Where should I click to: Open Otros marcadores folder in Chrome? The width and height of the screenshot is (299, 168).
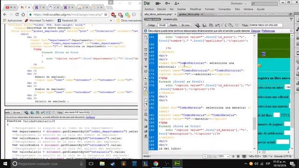tap(129, 21)
